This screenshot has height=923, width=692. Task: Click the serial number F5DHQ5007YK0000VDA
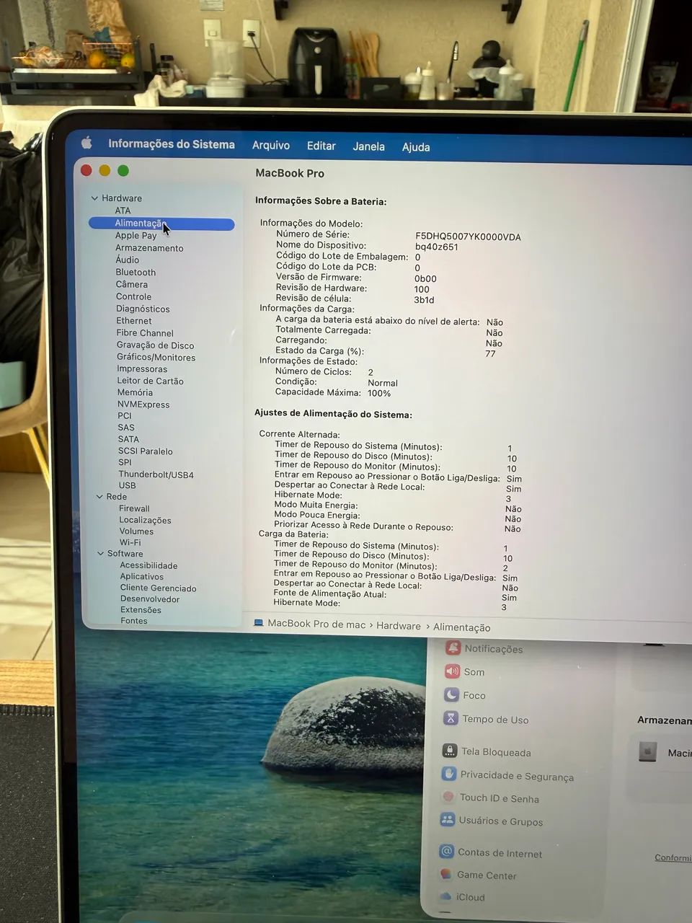pyautogui.click(x=468, y=237)
